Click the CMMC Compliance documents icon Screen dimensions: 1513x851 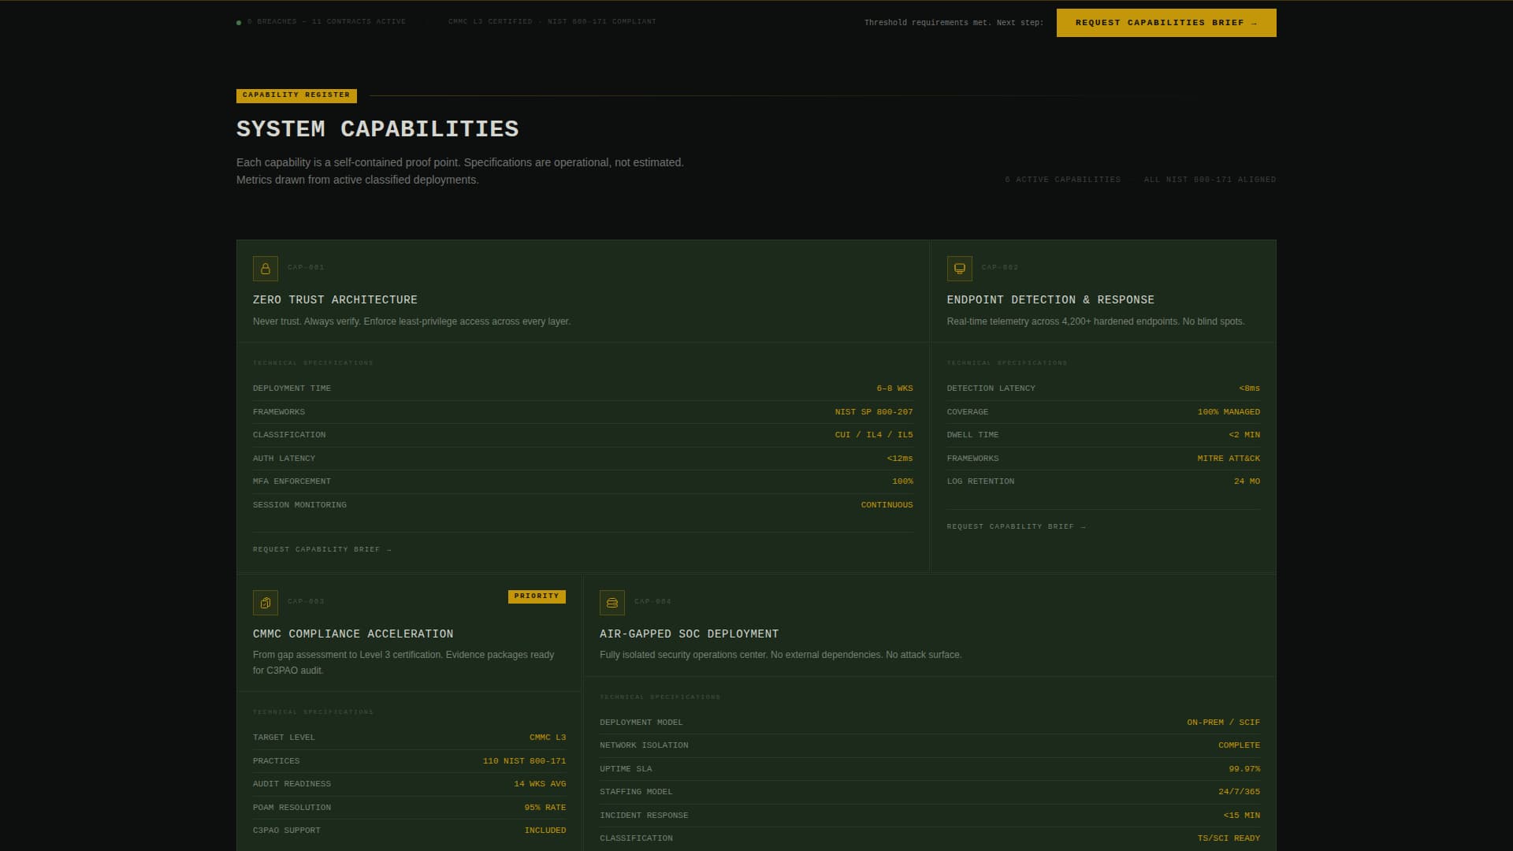[x=266, y=603]
